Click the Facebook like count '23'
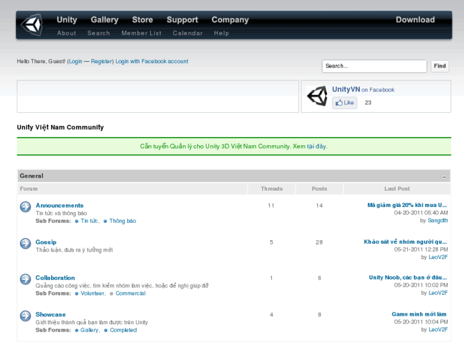Image resolution: width=464 pixels, height=347 pixels. [368, 103]
